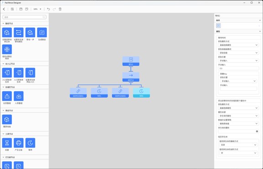Select the crosshair target path-planning node

(x=7, y=49)
